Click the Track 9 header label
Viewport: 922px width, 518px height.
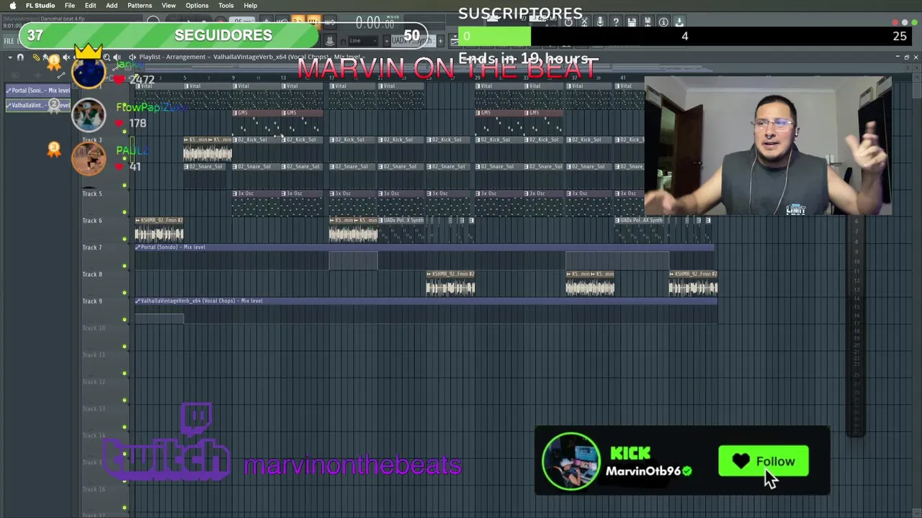[x=91, y=301]
